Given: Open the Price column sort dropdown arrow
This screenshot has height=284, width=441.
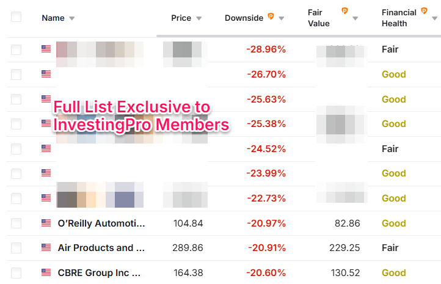Looking at the screenshot, I should point(199,18).
